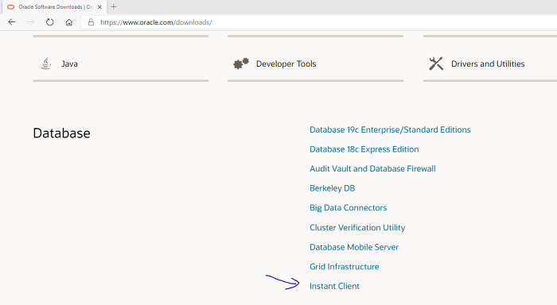
Task: Click the Drivers and Utilities wrench icon
Action: click(436, 64)
